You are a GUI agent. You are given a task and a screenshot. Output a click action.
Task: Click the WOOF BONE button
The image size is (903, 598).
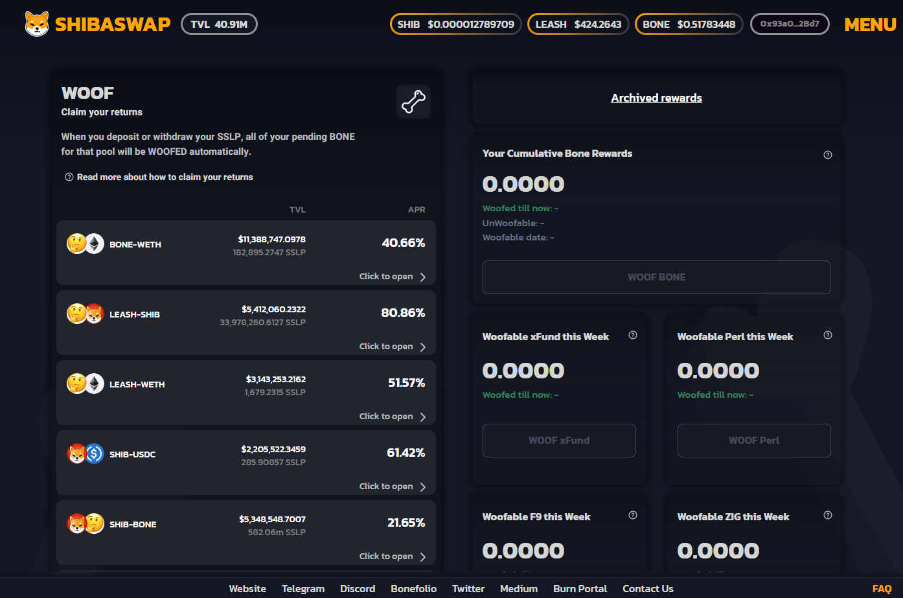(x=657, y=277)
